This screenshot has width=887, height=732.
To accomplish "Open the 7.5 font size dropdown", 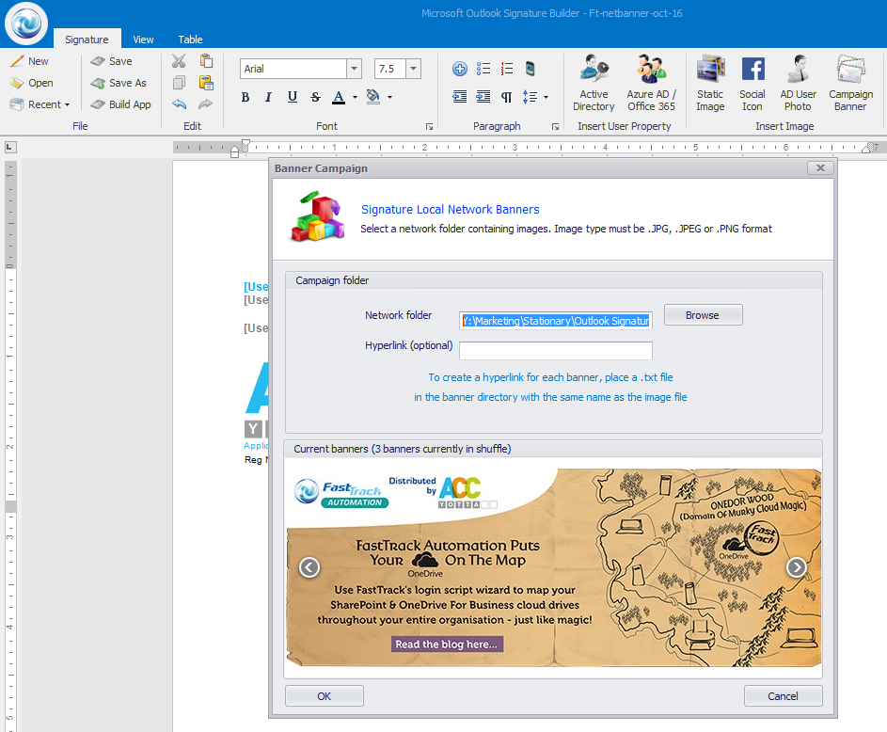I will 412,69.
